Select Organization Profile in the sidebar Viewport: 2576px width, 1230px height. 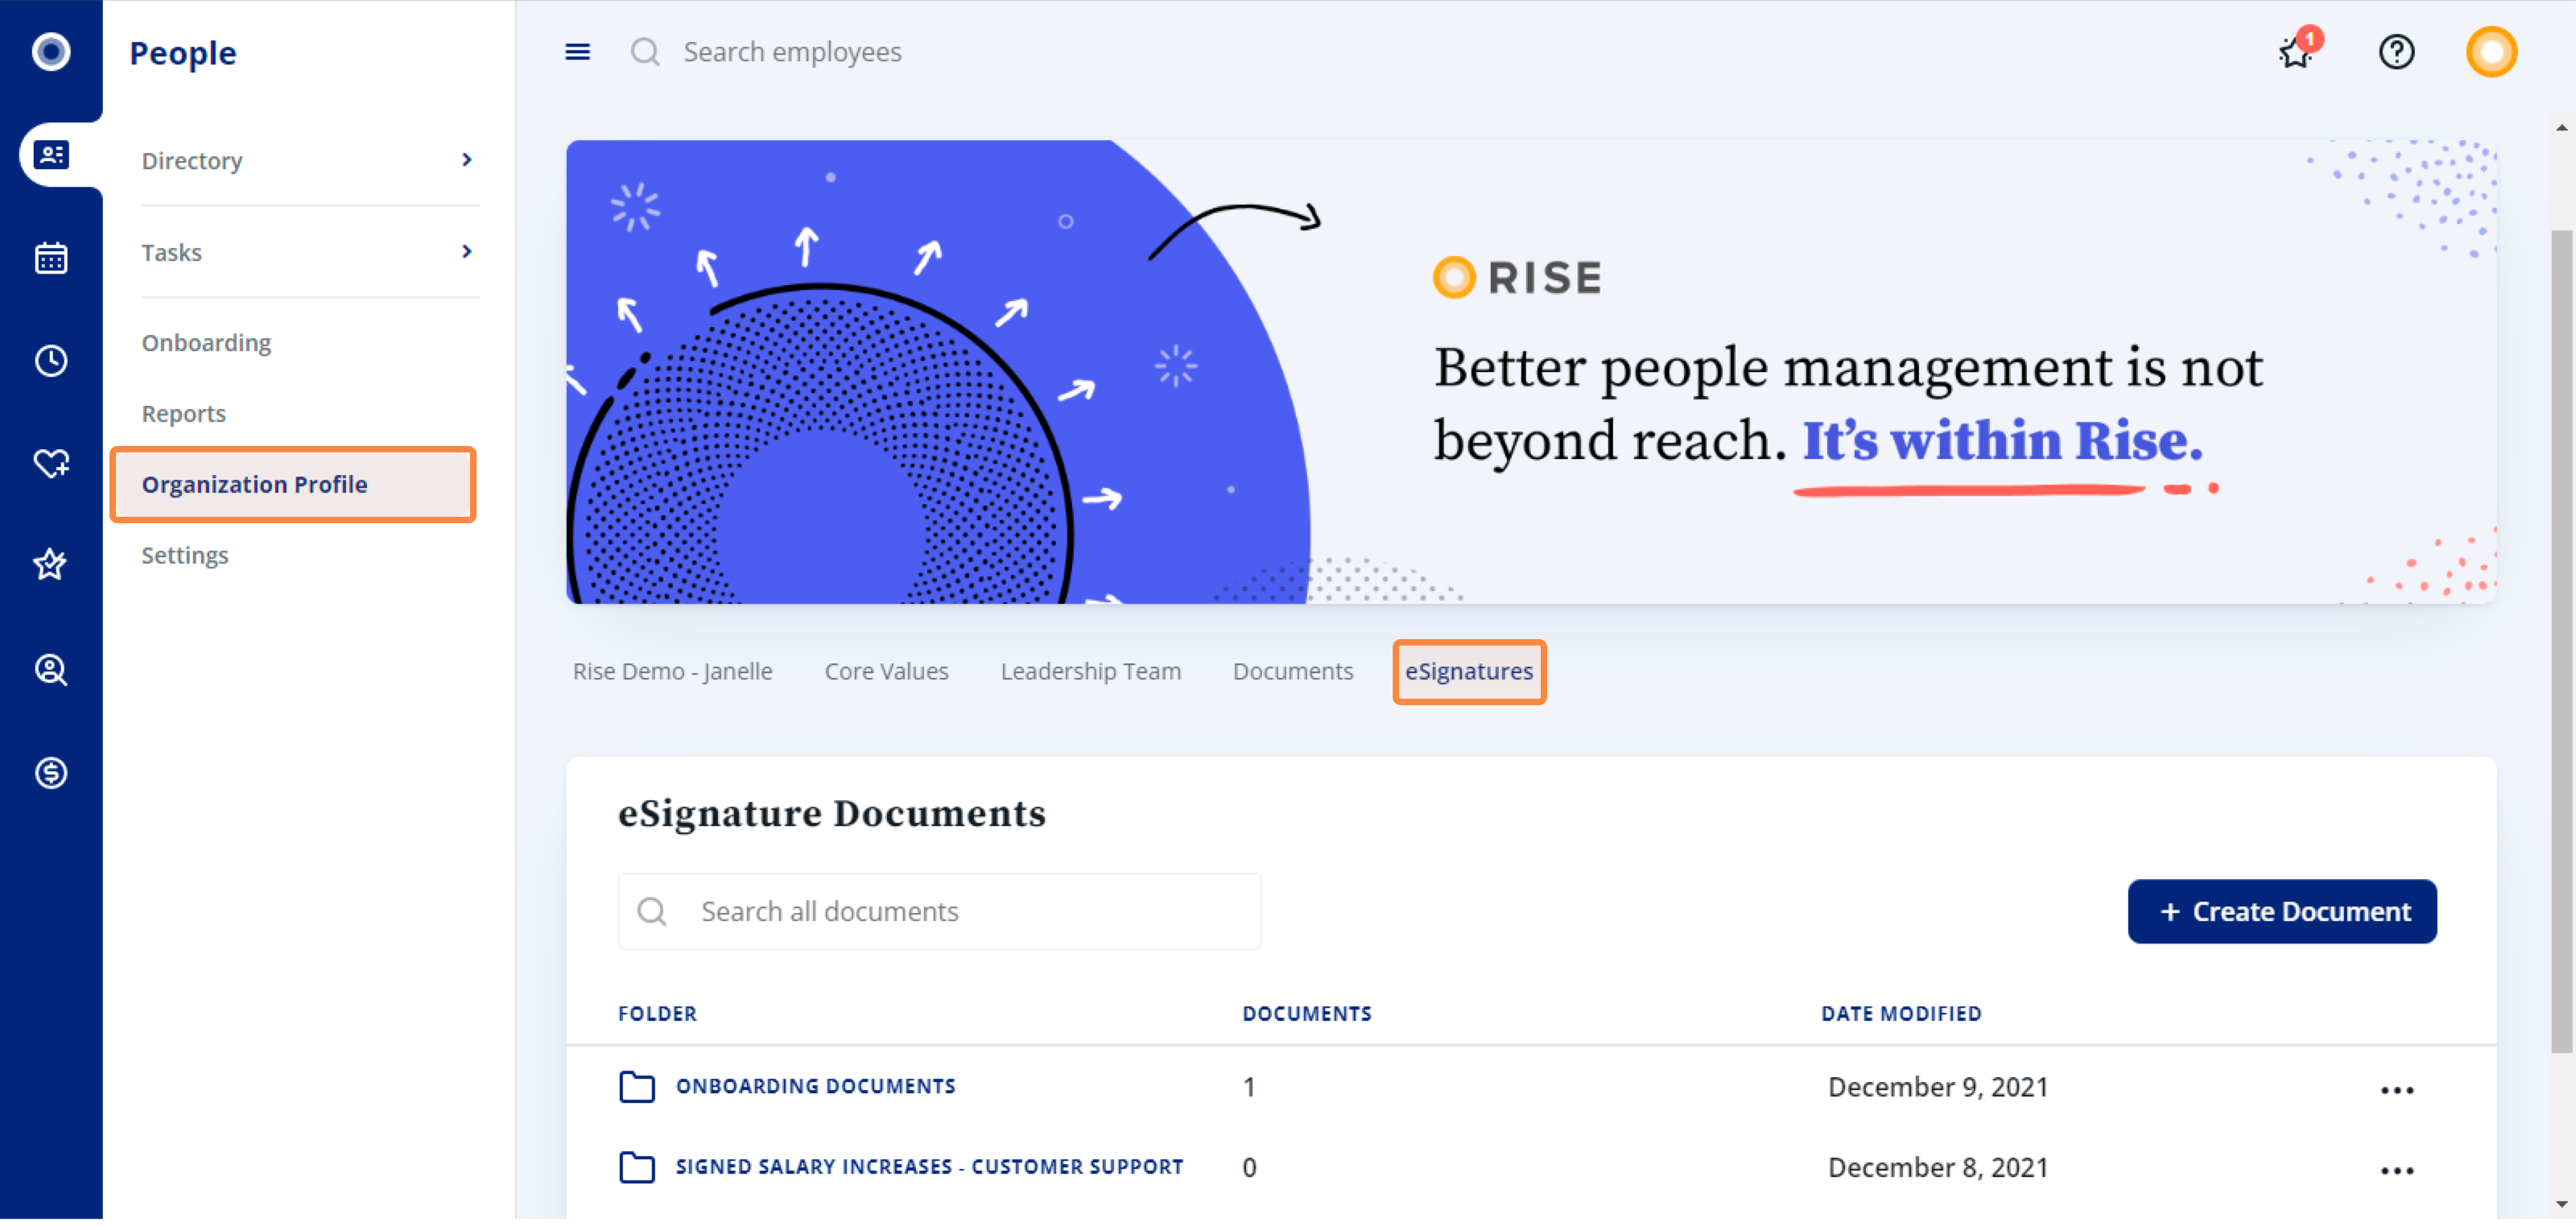pyautogui.click(x=293, y=486)
